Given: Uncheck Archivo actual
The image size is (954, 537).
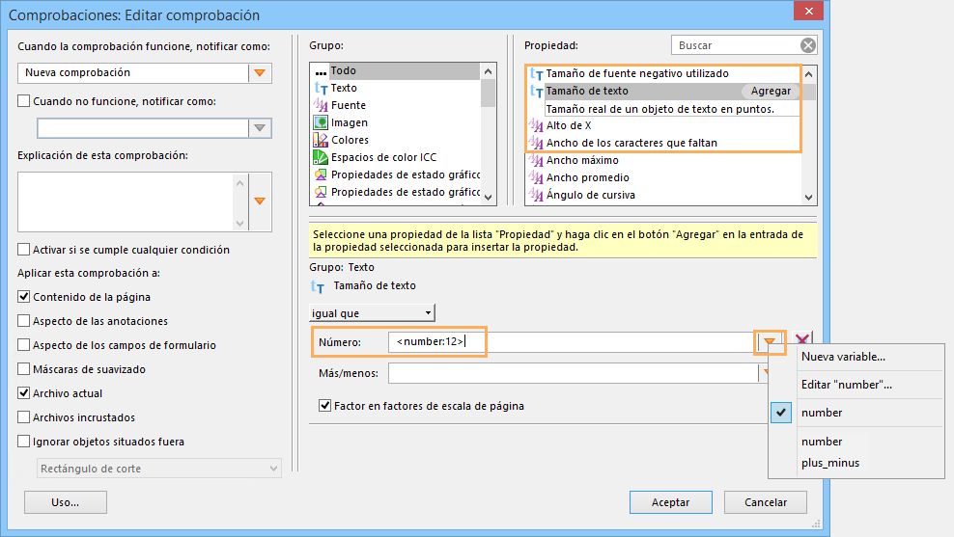Looking at the screenshot, I should tap(24, 393).
